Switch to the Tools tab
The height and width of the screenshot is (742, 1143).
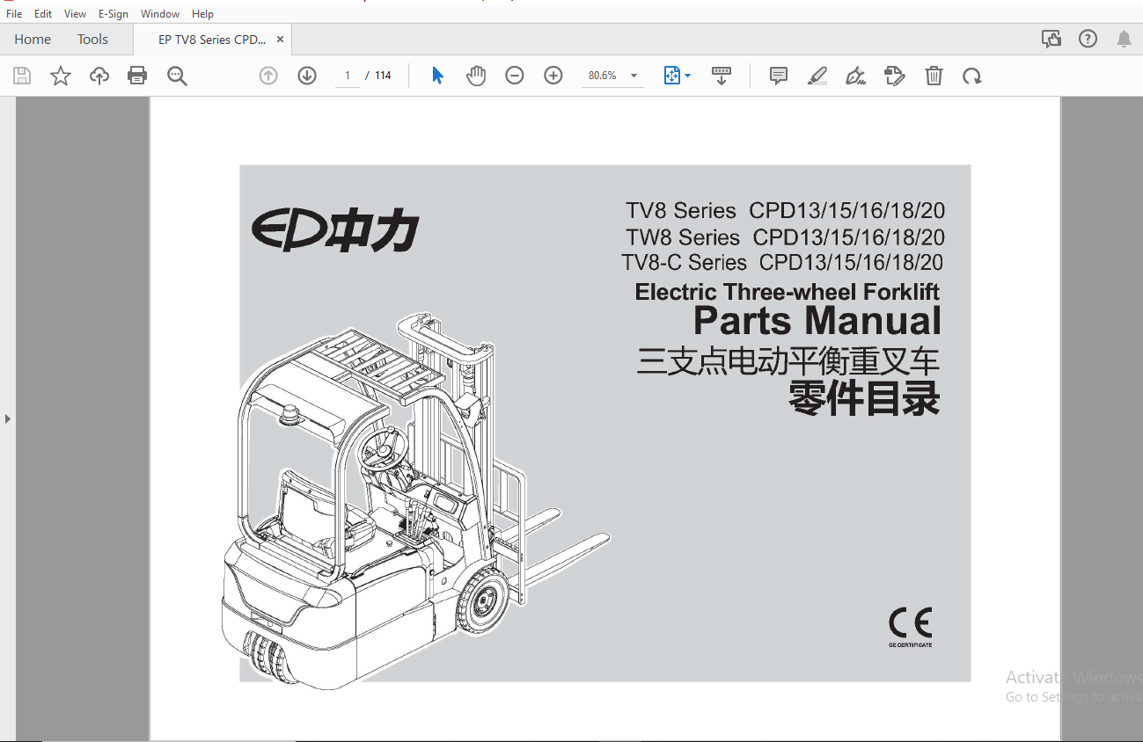92,40
